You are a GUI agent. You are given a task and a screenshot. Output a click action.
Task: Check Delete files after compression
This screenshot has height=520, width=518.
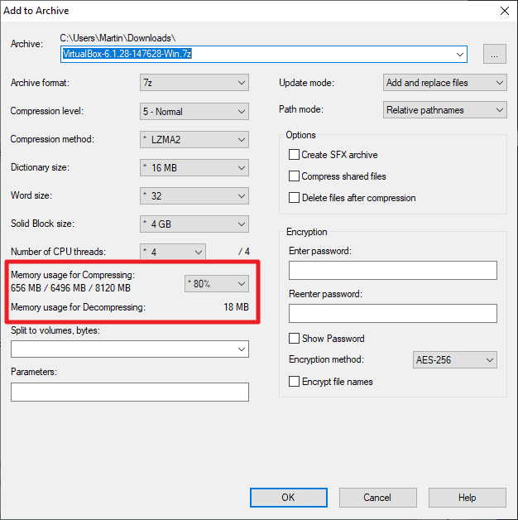pyautogui.click(x=294, y=198)
